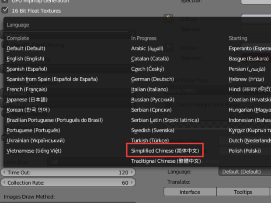271x203 pixels.
Task: Select Japanese language entry
Action: pos(27,100)
